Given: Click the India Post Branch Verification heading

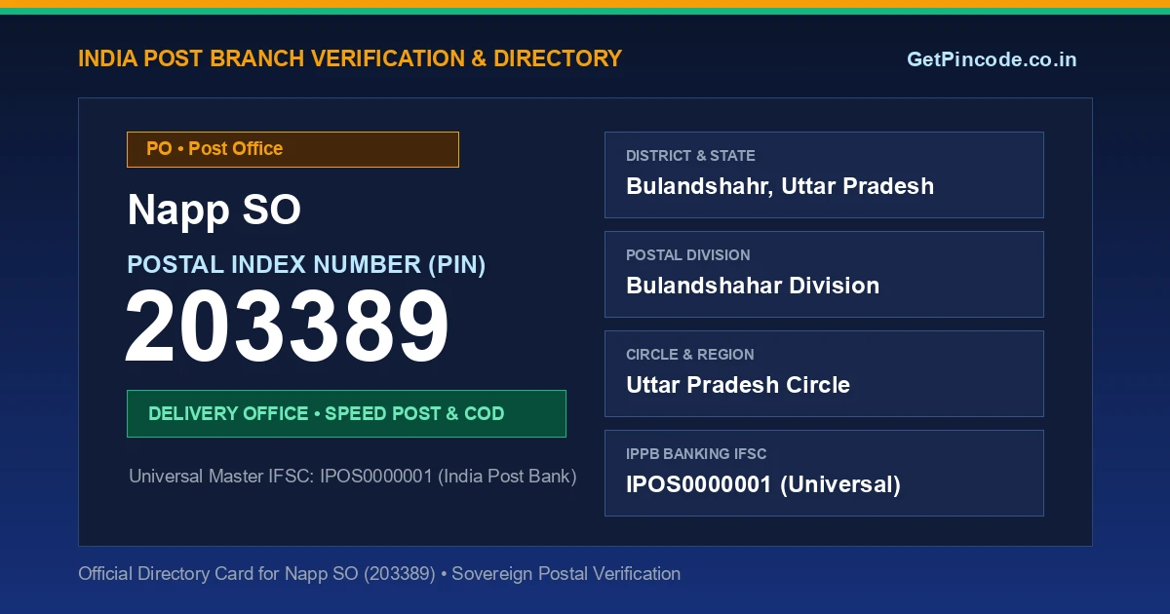Looking at the screenshot, I should (x=350, y=58).
